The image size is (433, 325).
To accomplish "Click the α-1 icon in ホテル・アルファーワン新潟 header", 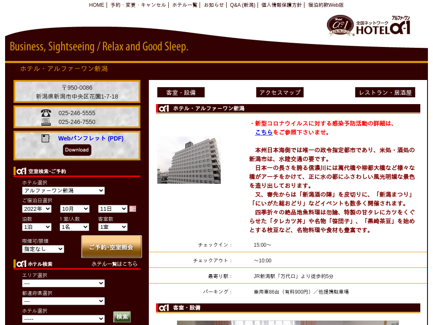I will coord(164,109).
